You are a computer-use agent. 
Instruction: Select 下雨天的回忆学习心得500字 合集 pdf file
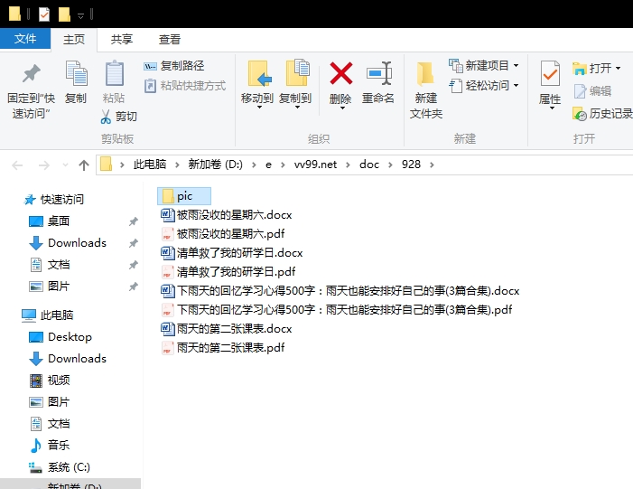tap(337, 310)
